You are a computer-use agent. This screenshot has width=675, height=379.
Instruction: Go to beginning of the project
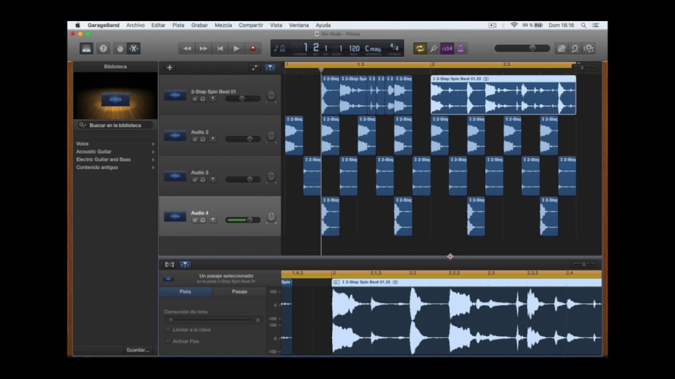(220, 48)
